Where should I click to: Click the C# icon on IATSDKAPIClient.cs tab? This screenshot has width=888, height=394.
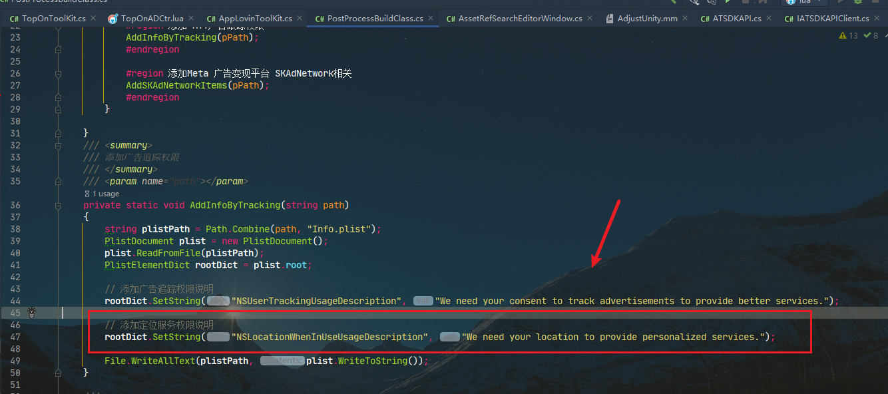pos(789,19)
